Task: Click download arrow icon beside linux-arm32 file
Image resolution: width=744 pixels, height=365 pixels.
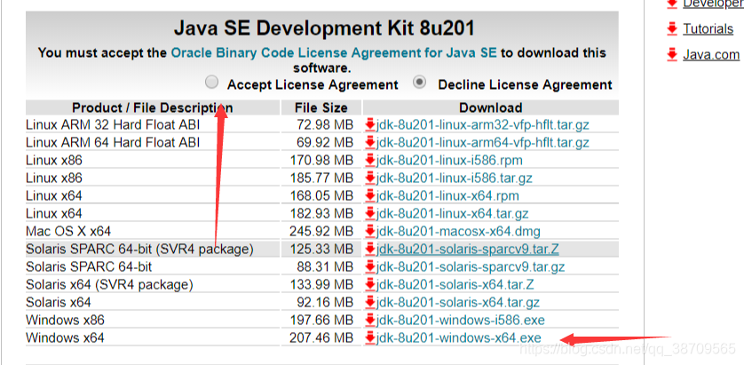Action: pos(370,125)
